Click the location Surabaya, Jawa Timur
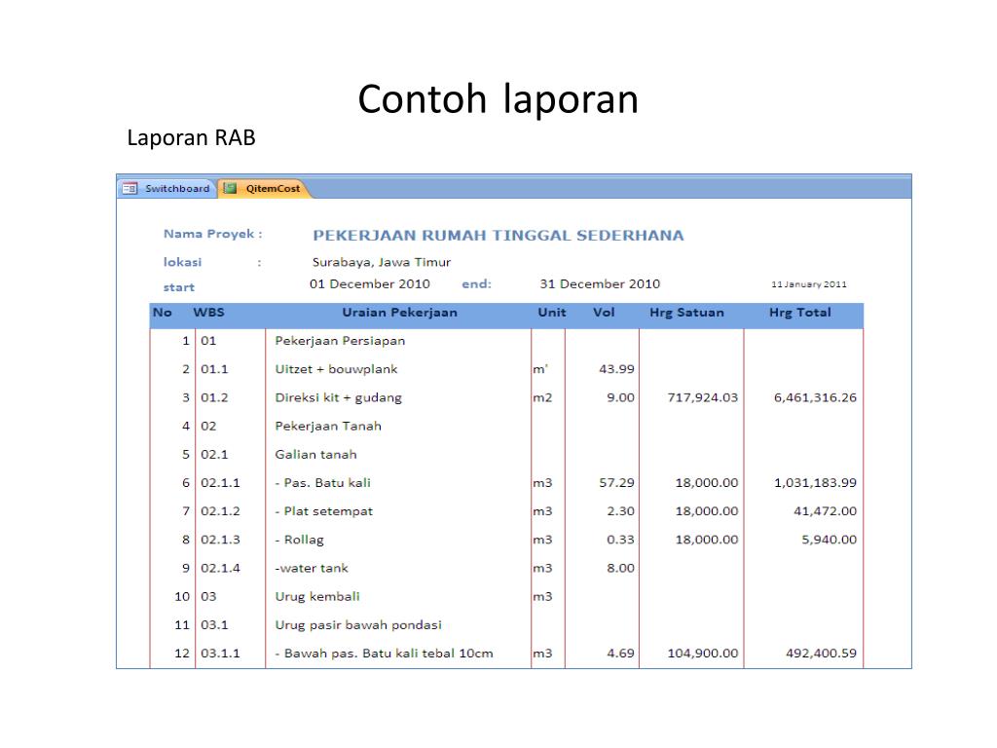 click(382, 262)
